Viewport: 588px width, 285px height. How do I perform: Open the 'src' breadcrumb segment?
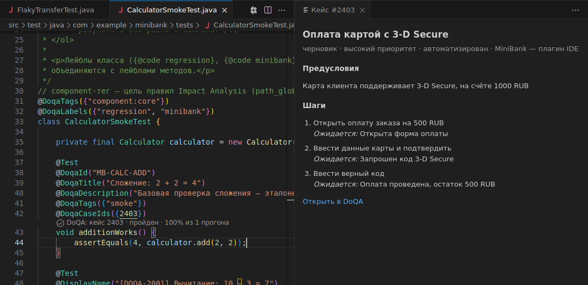[x=13, y=25]
